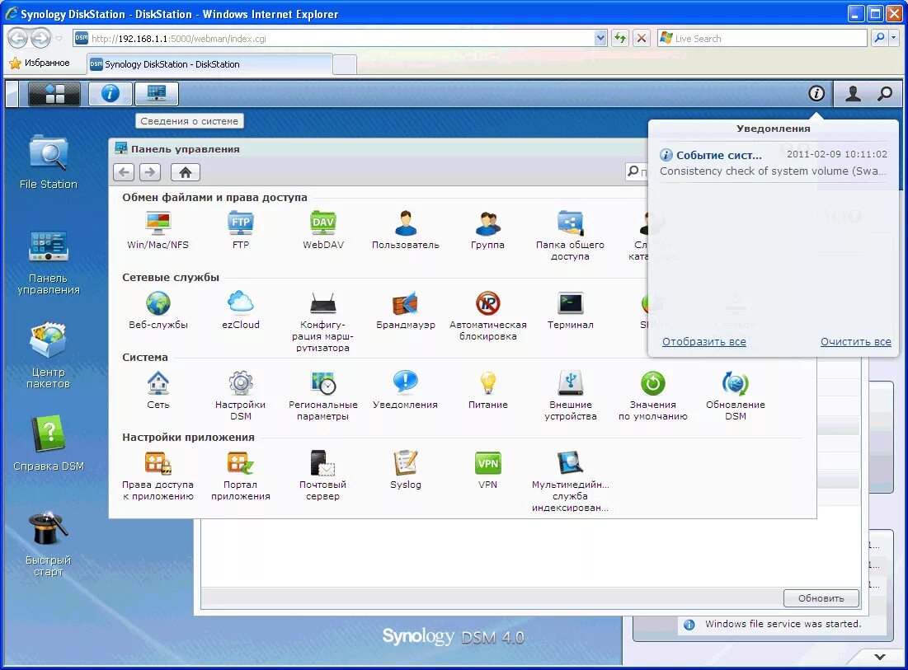Open the Брандмауэр firewall settings
Image resolution: width=908 pixels, height=670 pixels.
406,310
